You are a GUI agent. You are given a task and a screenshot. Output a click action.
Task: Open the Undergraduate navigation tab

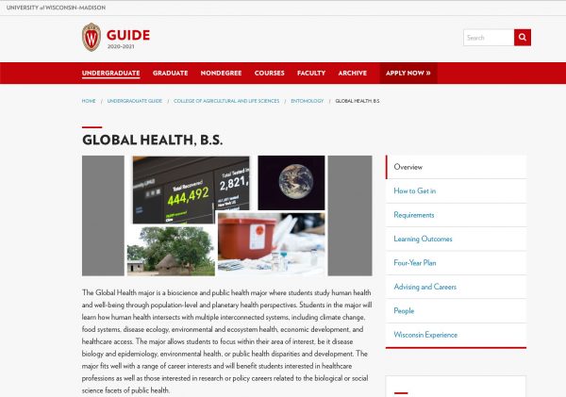110,73
